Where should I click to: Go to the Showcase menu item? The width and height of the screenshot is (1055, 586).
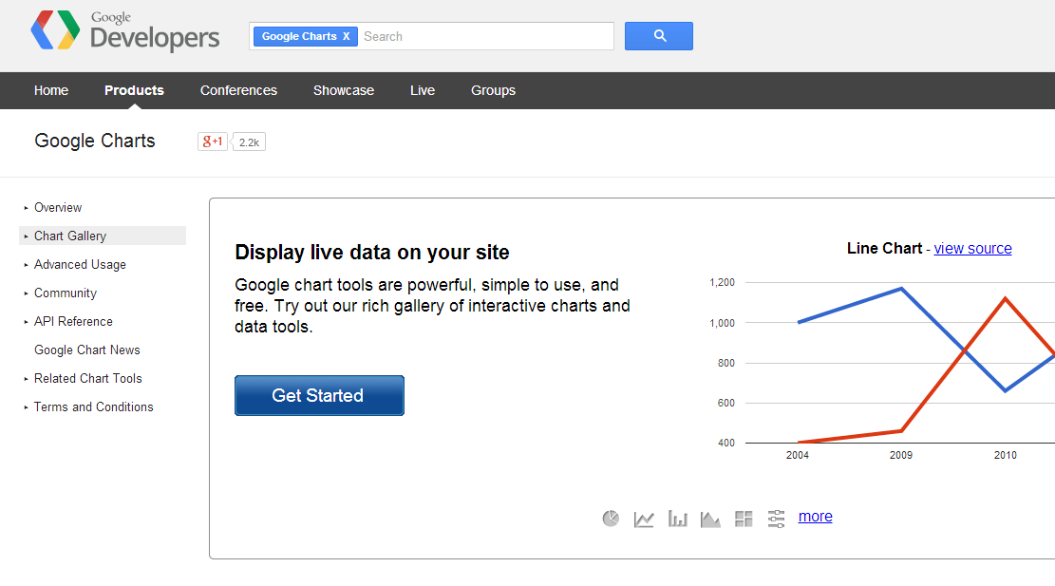[x=344, y=90]
